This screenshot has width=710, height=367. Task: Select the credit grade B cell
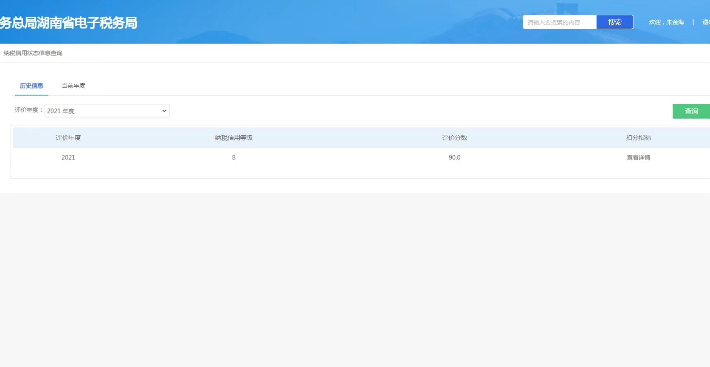pos(234,157)
